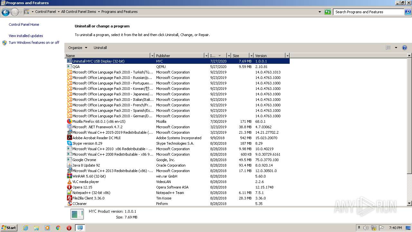Open the recent pages dropdown arrow
Image resolution: width=412 pixels, height=232 pixels.
[x=21, y=12]
